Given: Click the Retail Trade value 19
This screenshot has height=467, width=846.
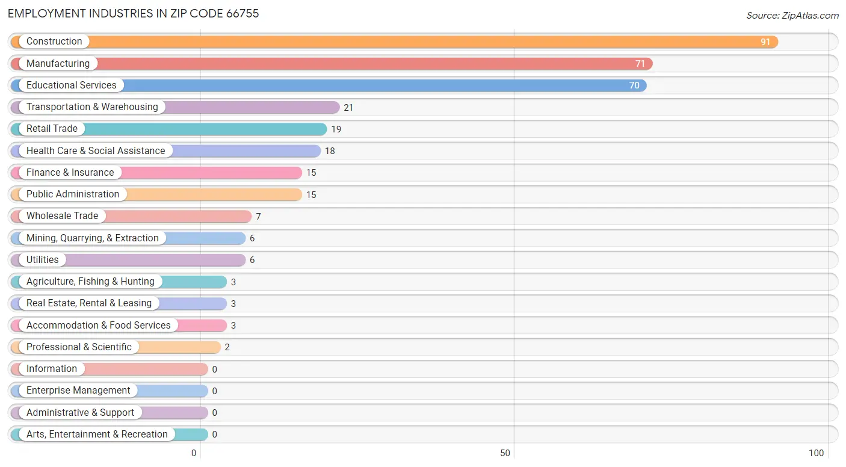Looking at the screenshot, I should coord(336,129).
